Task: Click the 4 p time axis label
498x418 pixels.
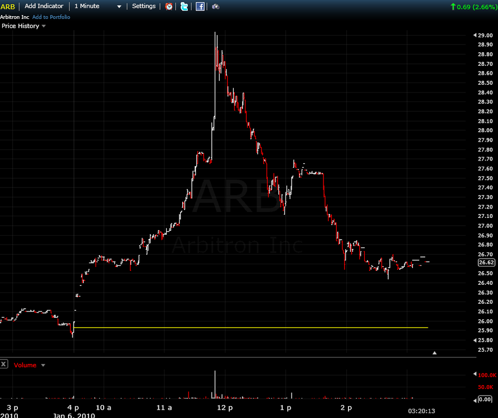Action: click(73, 408)
